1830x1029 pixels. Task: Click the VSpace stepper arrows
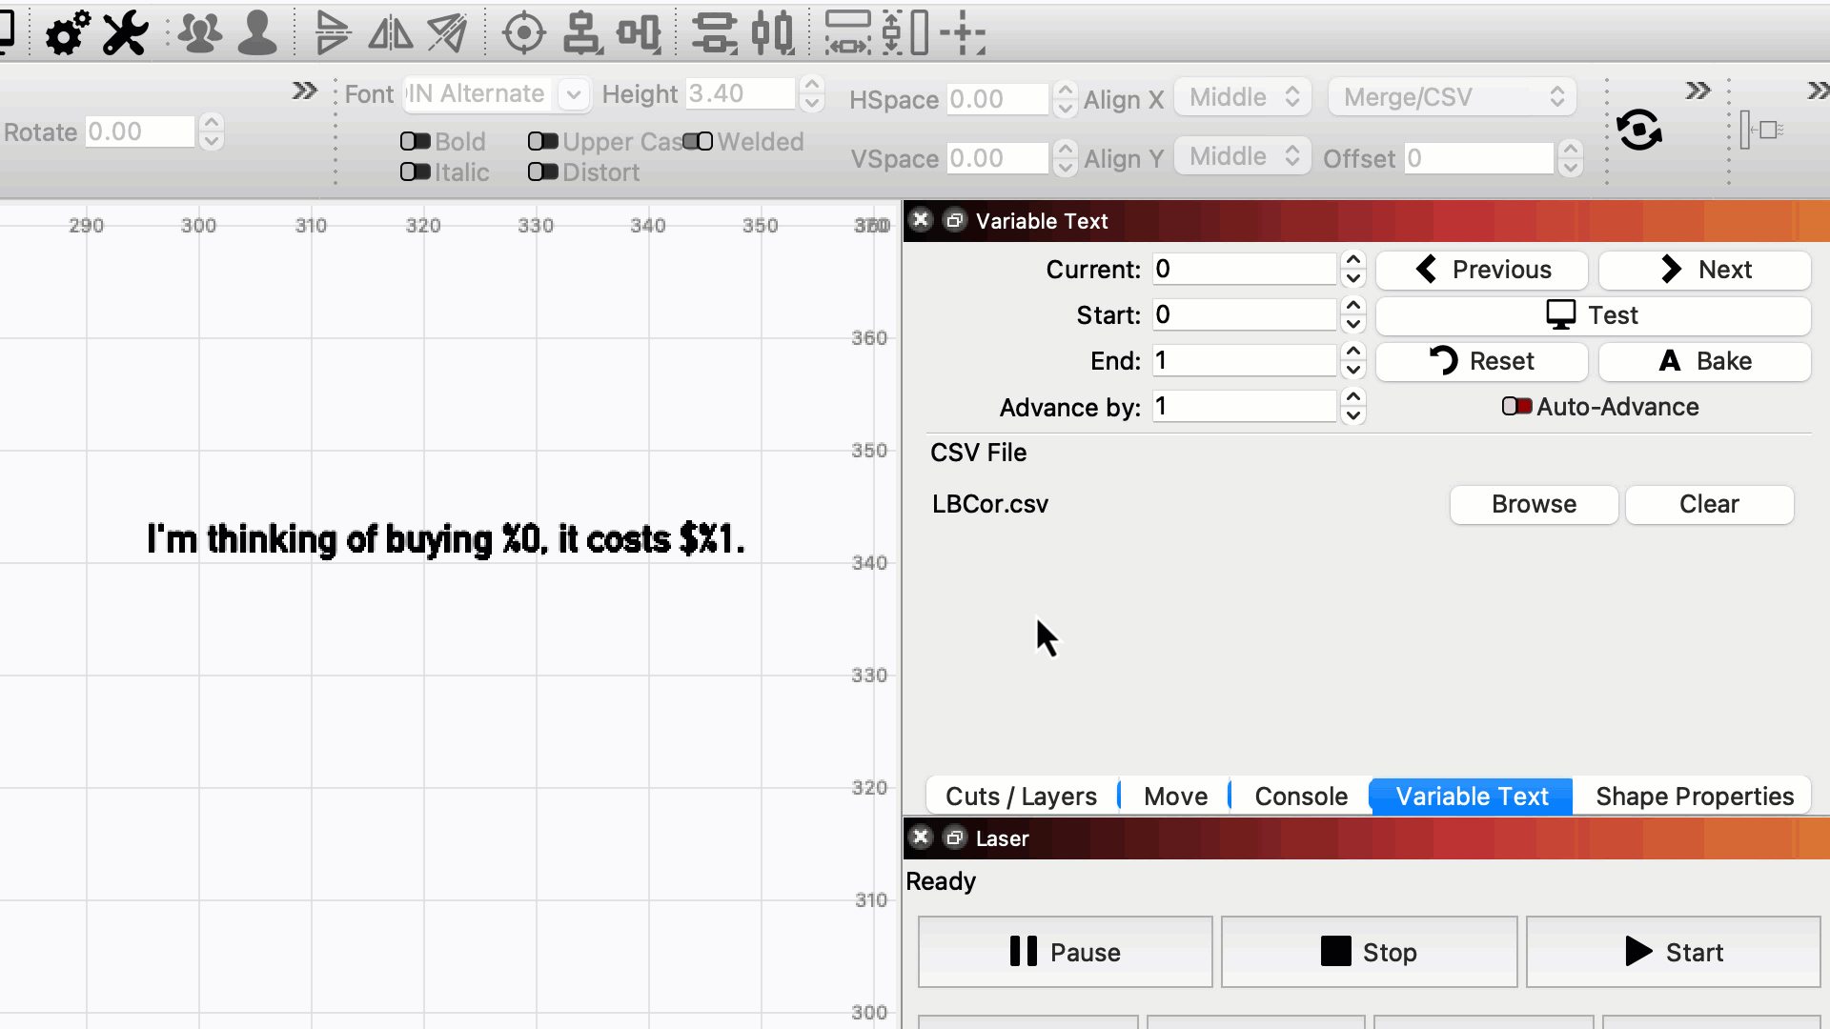[1066, 158]
